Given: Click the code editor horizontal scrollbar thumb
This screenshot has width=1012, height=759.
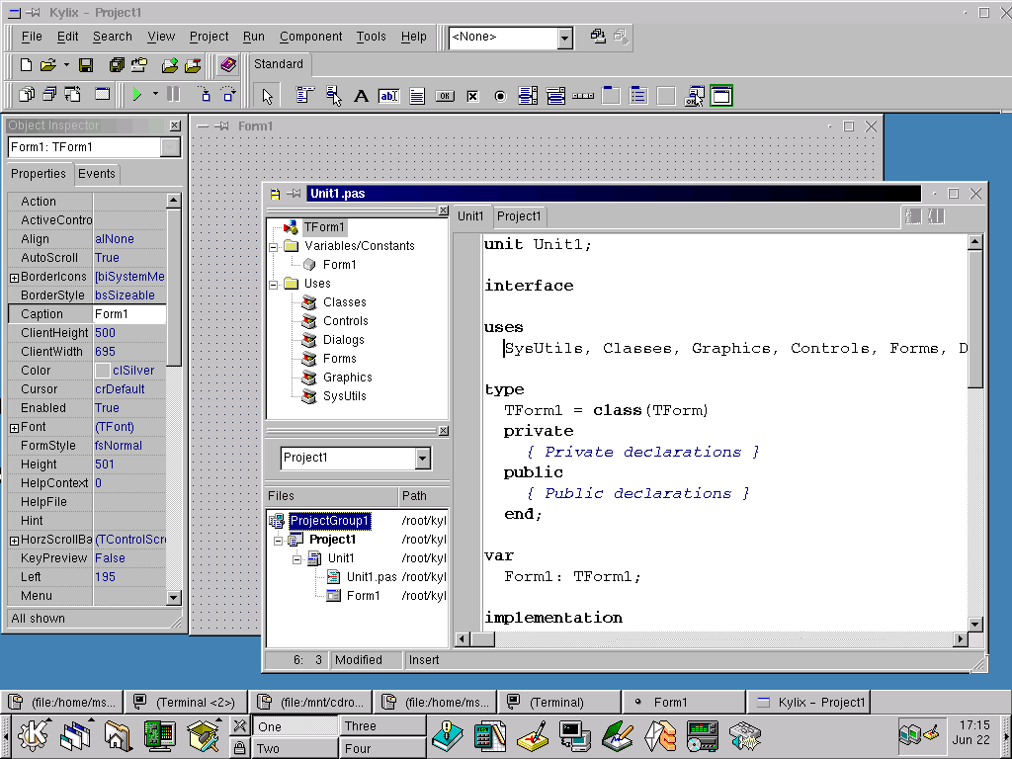Looking at the screenshot, I should pos(482,639).
